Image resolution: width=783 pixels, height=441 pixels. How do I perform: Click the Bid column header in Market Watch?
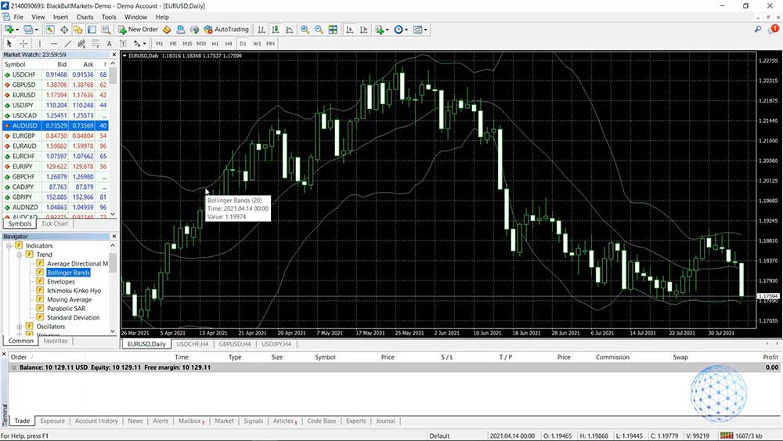coord(62,64)
